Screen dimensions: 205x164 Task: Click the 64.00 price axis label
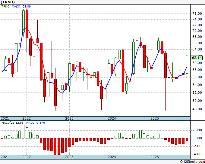[197, 49]
